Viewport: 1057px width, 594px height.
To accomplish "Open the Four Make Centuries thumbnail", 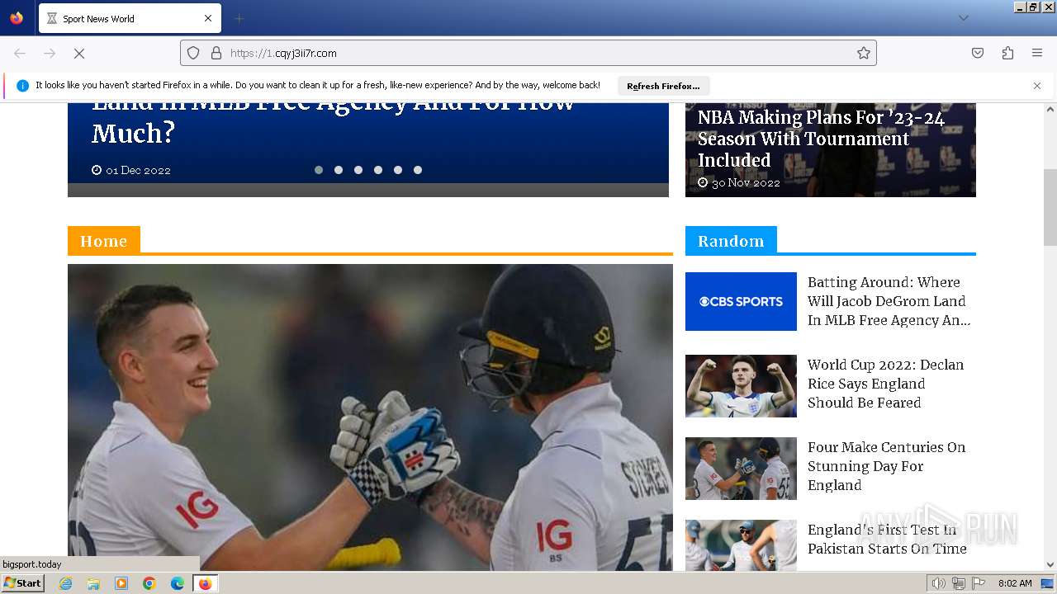I will 741,469.
